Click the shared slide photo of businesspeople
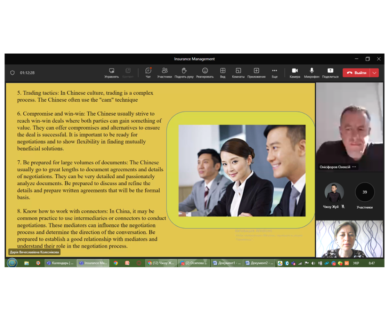The image size is (385, 323). (x=242, y=171)
